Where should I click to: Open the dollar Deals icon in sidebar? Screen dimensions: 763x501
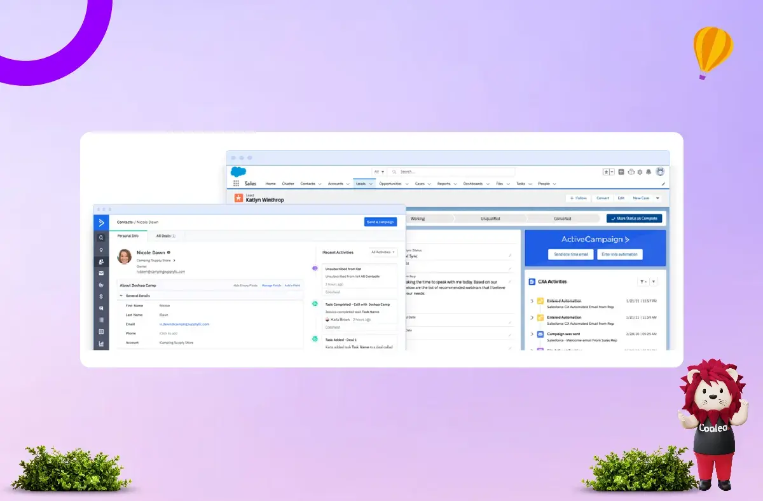[x=101, y=296]
